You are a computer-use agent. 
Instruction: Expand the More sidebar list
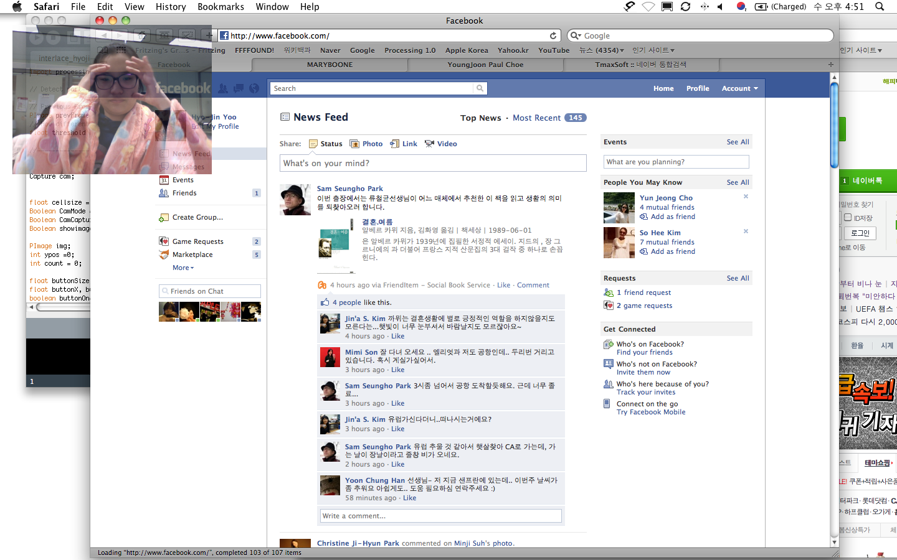pos(183,268)
